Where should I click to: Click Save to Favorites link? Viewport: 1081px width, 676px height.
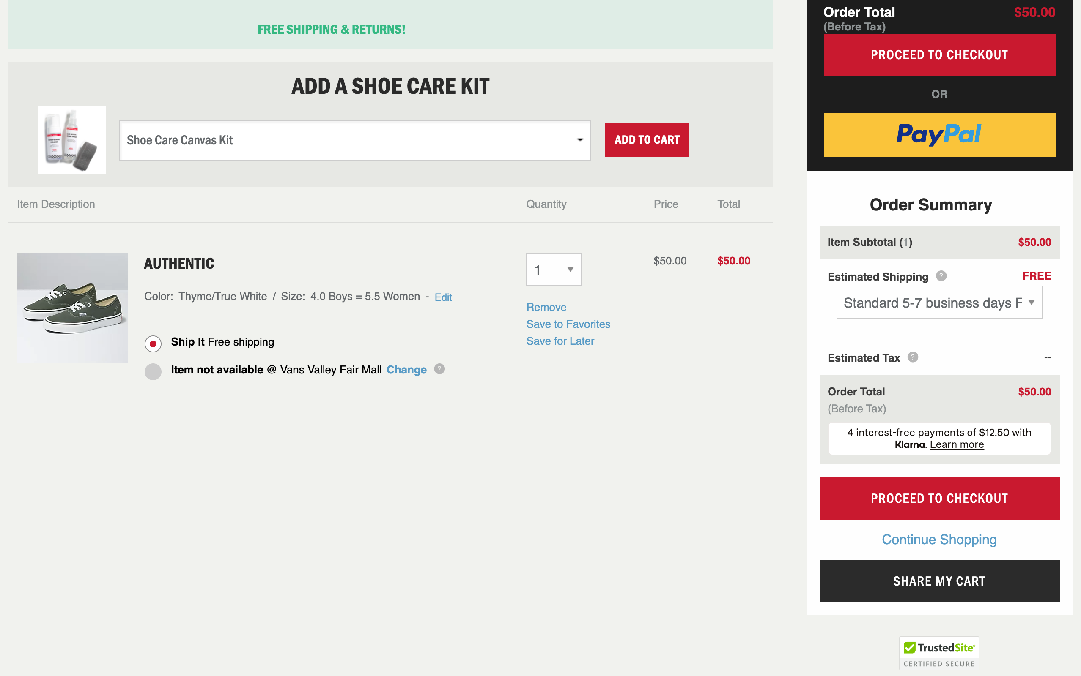568,324
